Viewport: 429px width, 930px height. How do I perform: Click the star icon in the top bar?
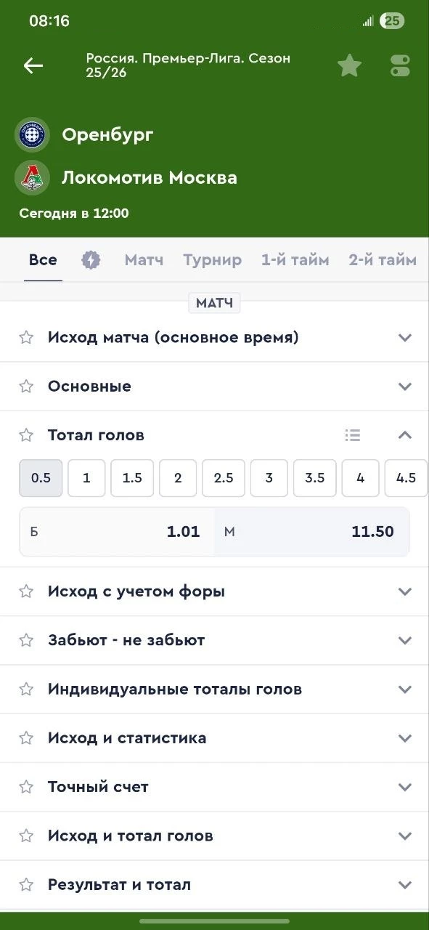pyautogui.click(x=349, y=65)
